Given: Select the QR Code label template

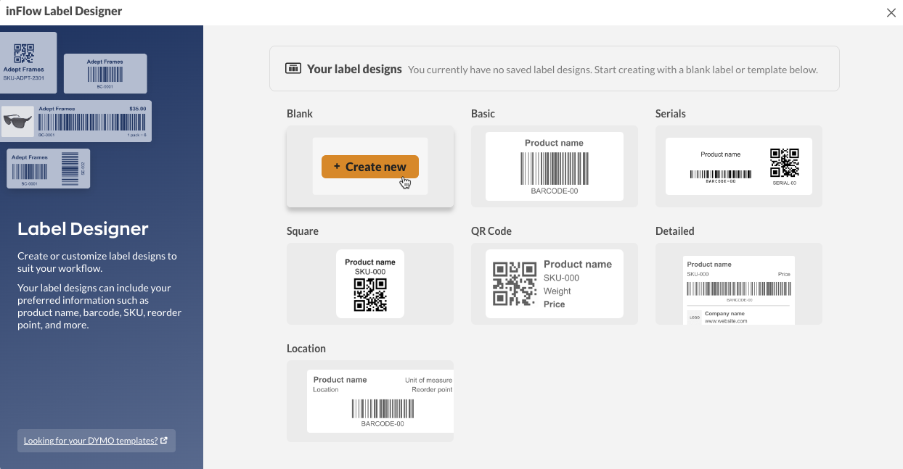Looking at the screenshot, I should click(554, 283).
